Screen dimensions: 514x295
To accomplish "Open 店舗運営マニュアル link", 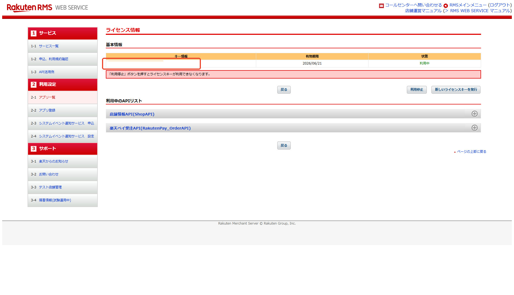I will pyautogui.click(x=423, y=11).
